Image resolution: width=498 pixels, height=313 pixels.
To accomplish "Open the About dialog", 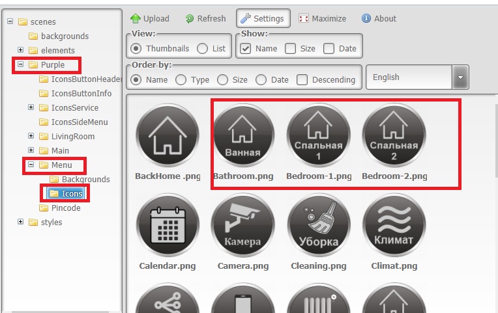I will (379, 18).
